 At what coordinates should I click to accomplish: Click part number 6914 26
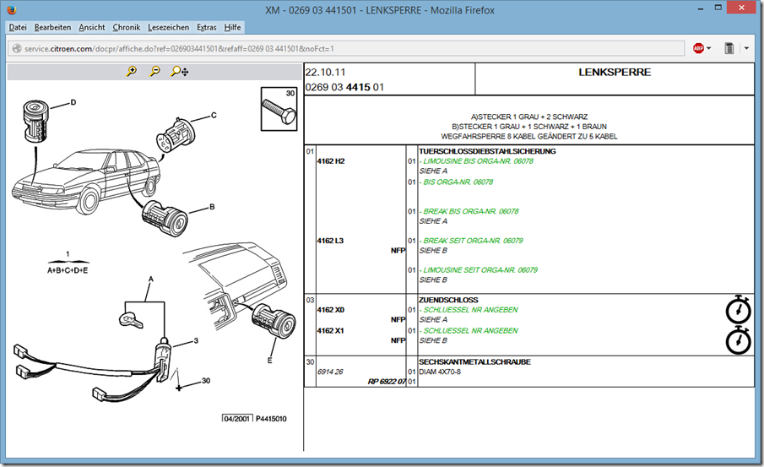coord(330,372)
